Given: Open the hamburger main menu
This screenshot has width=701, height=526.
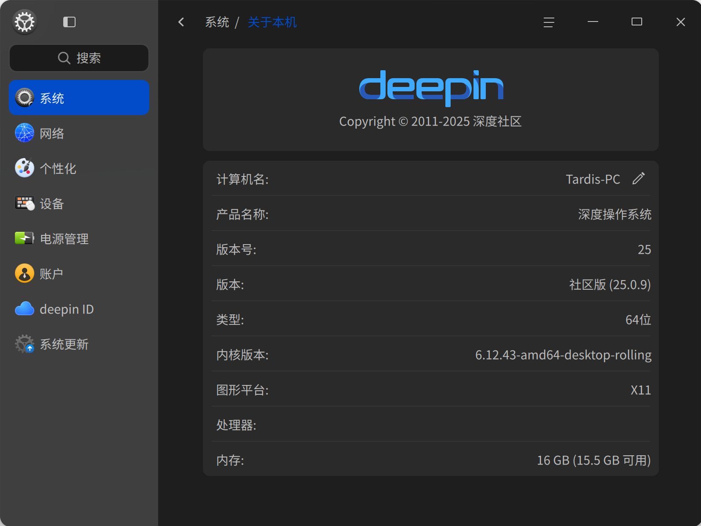Looking at the screenshot, I should pyautogui.click(x=549, y=22).
